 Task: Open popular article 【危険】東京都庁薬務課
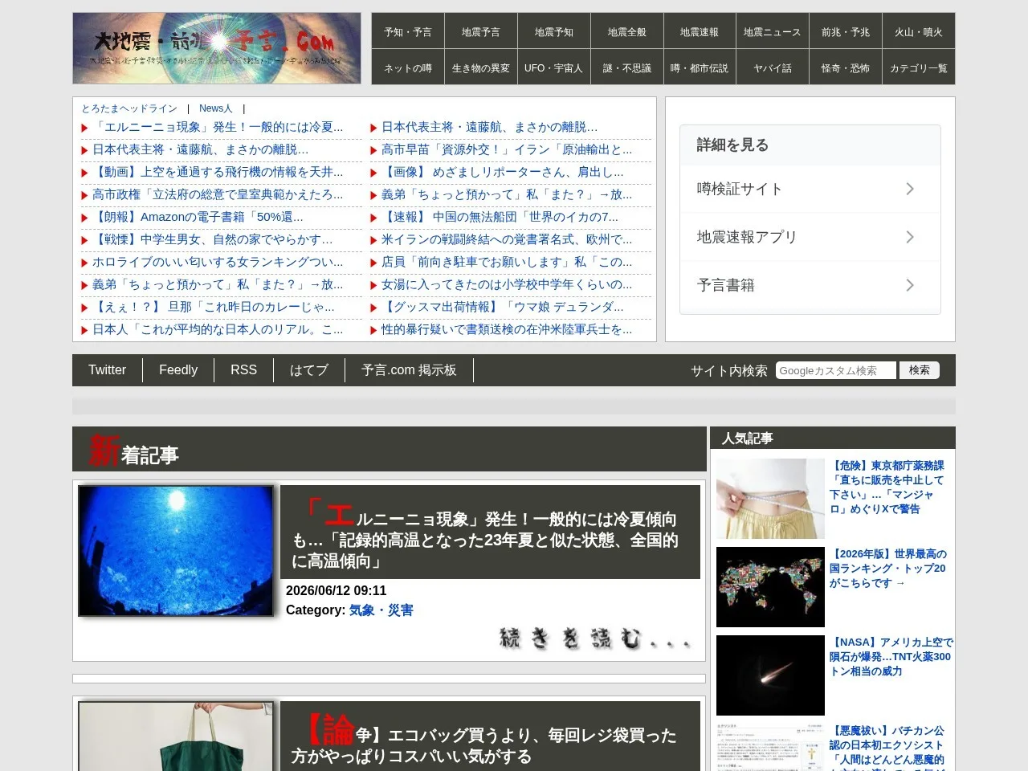tap(887, 487)
